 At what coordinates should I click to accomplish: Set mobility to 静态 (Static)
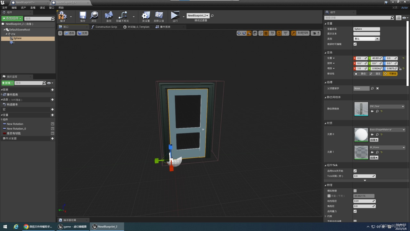pyautogui.click(x=361, y=74)
